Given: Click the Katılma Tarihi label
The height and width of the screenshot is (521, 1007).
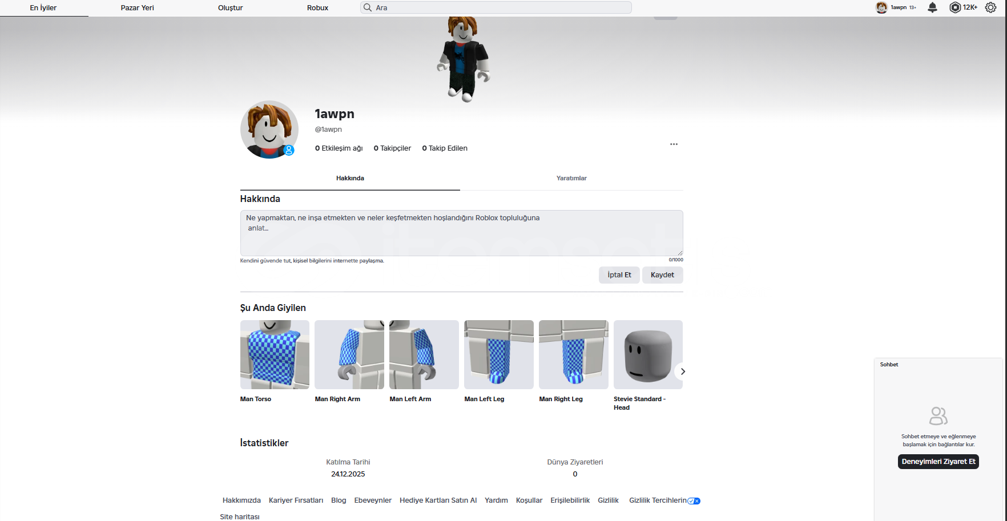Looking at the screenshot, I should point(348,462).
